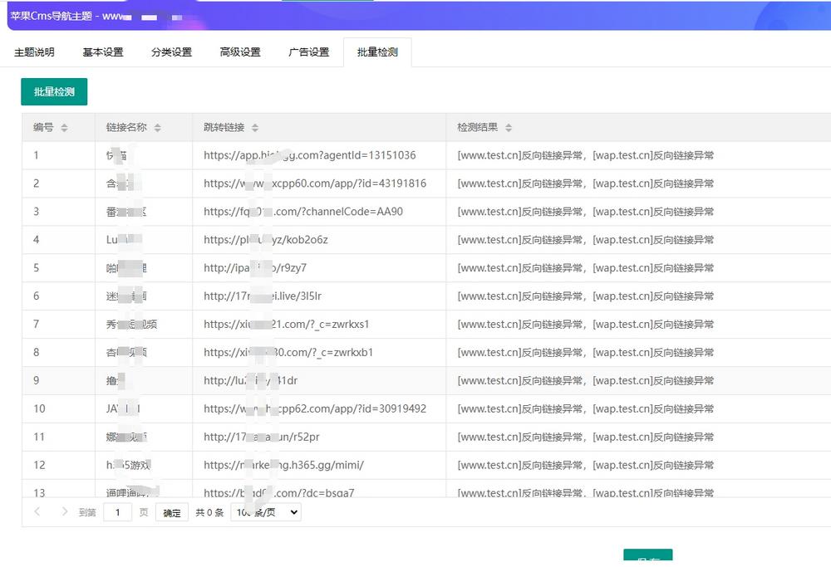Switch to the 高级设置 tab

coord(240,52)
